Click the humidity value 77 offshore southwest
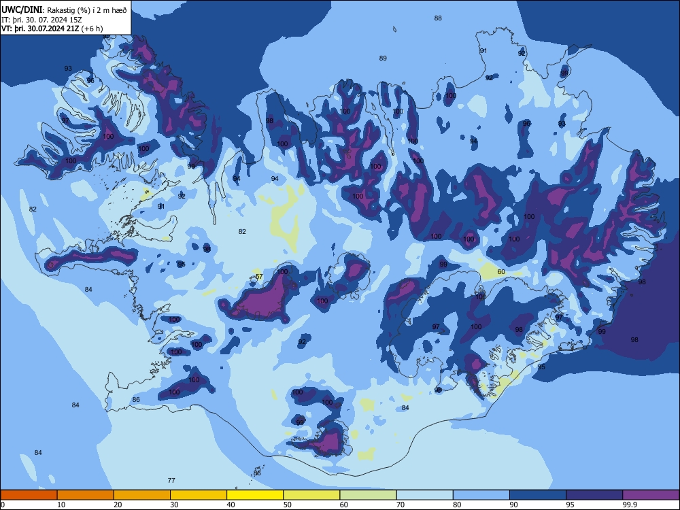This screenshot has height=510, width=680. click(x=171, y=480)
